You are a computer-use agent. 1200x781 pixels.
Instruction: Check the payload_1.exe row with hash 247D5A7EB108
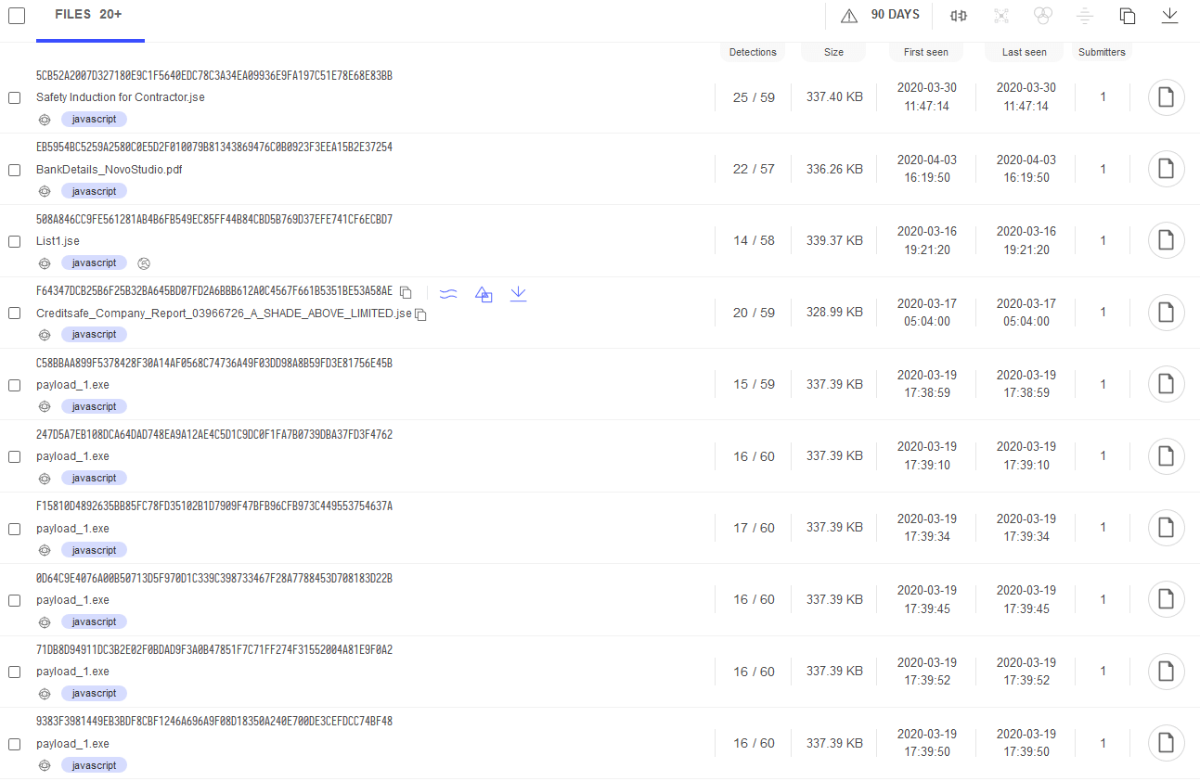14,456
